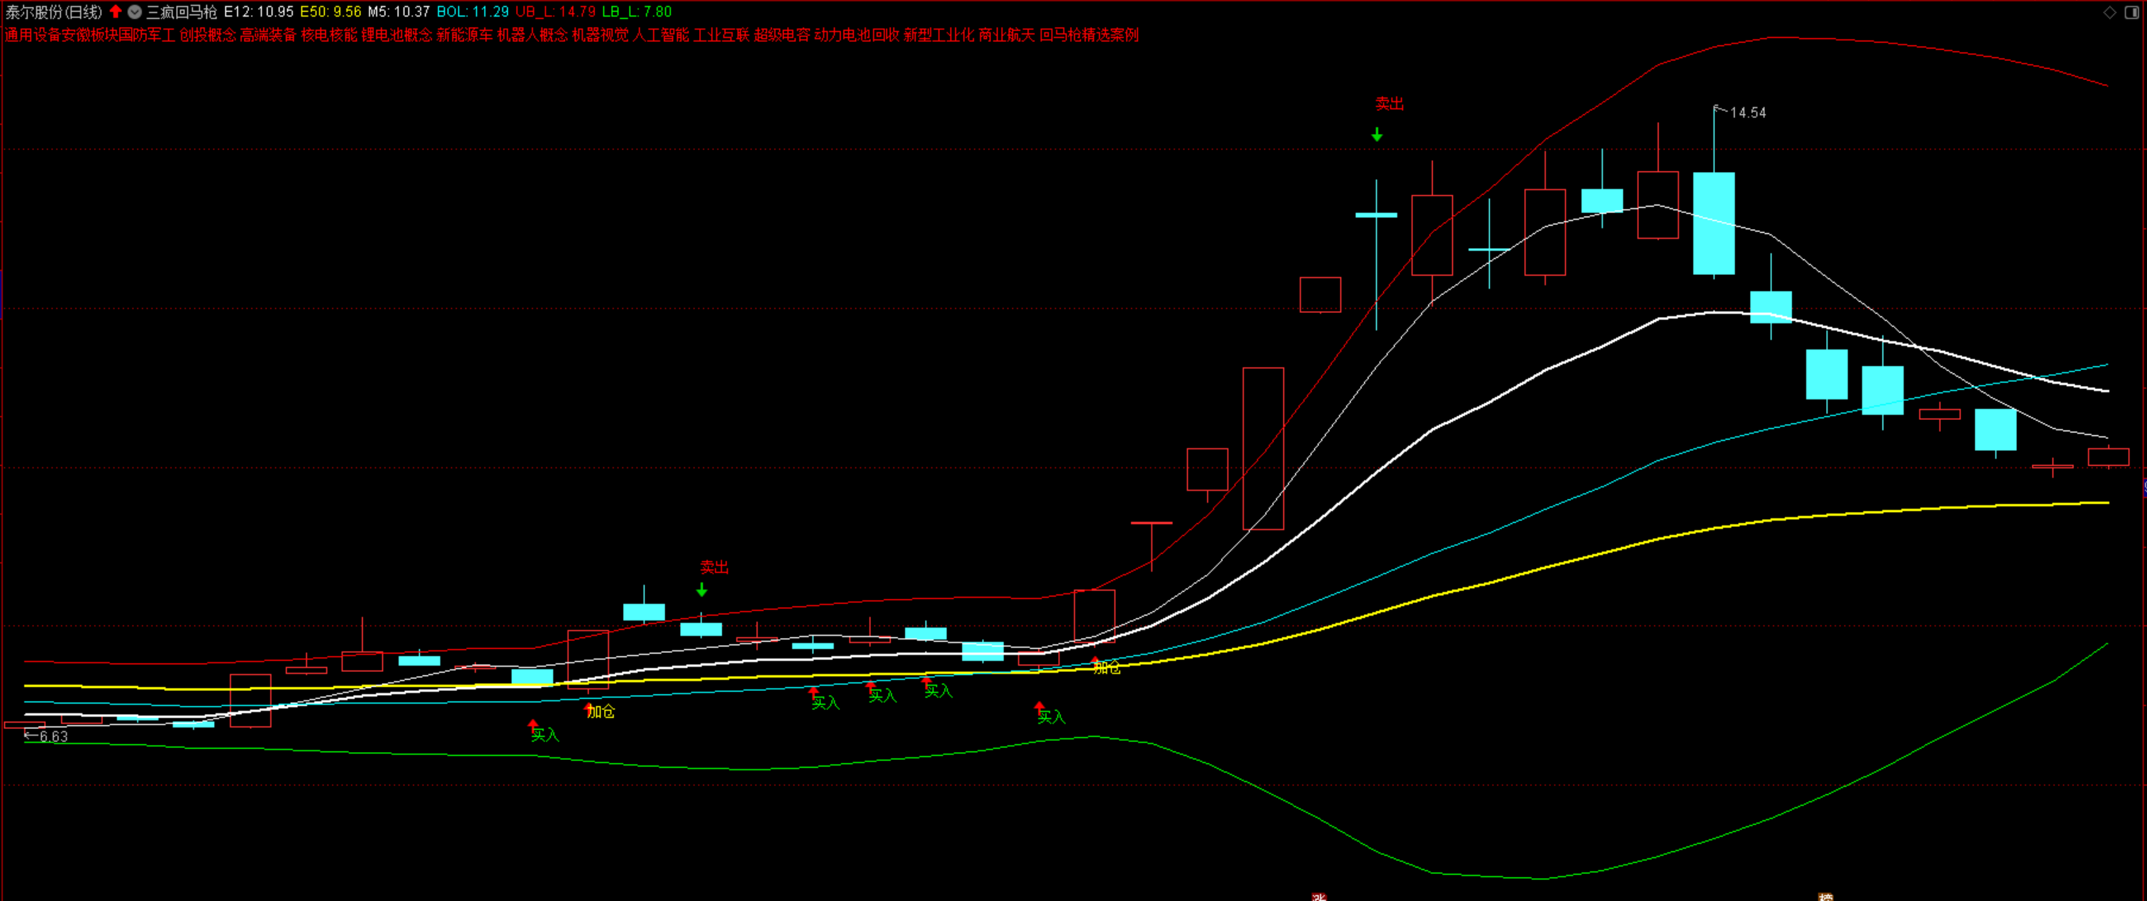This screenshot has width=2147, height=901.
Task: Click the green arrow under the highest 卖出 signal
Action: pos(1377,135)
